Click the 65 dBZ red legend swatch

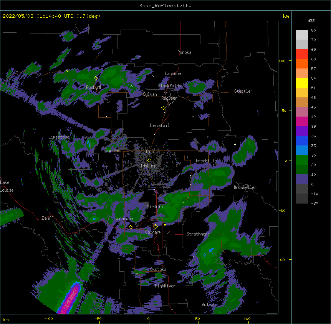[x=302, y=54]
